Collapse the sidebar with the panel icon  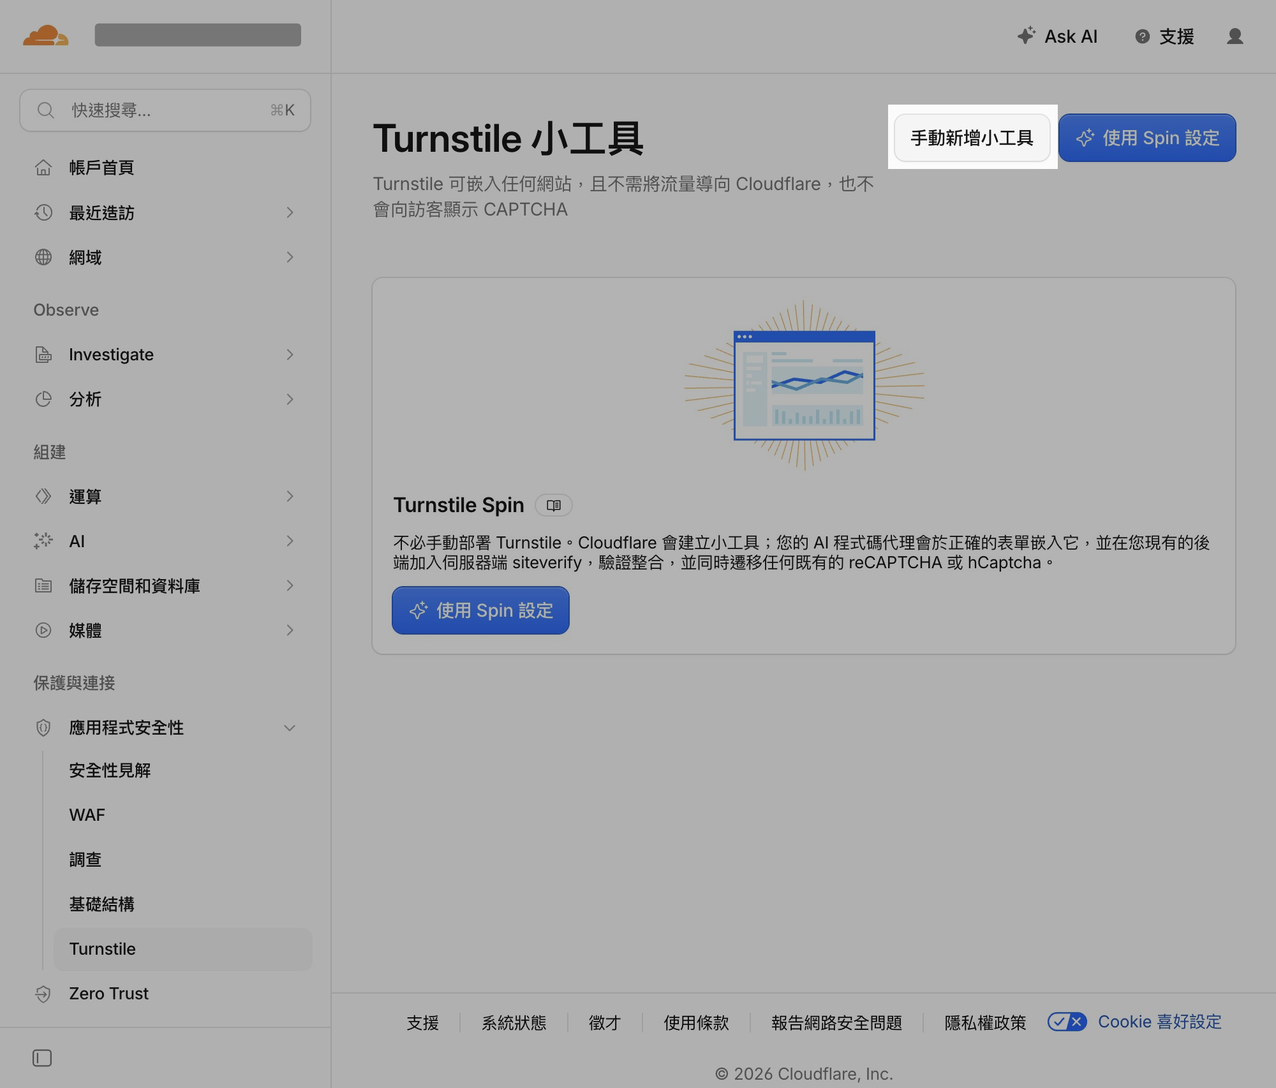click(x=42, y=1058)
